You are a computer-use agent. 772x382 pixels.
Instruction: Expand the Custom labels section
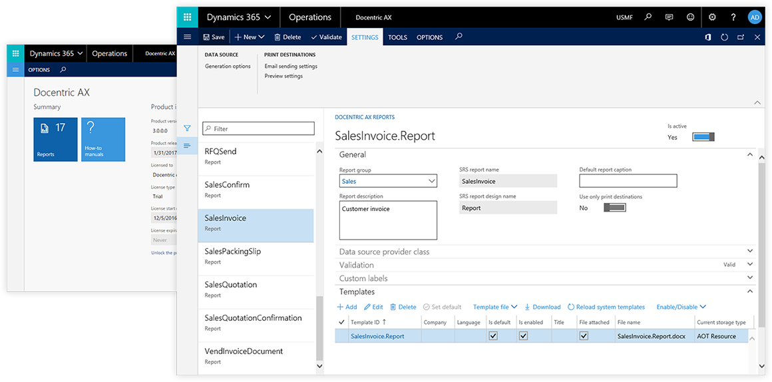pos(750,278)
